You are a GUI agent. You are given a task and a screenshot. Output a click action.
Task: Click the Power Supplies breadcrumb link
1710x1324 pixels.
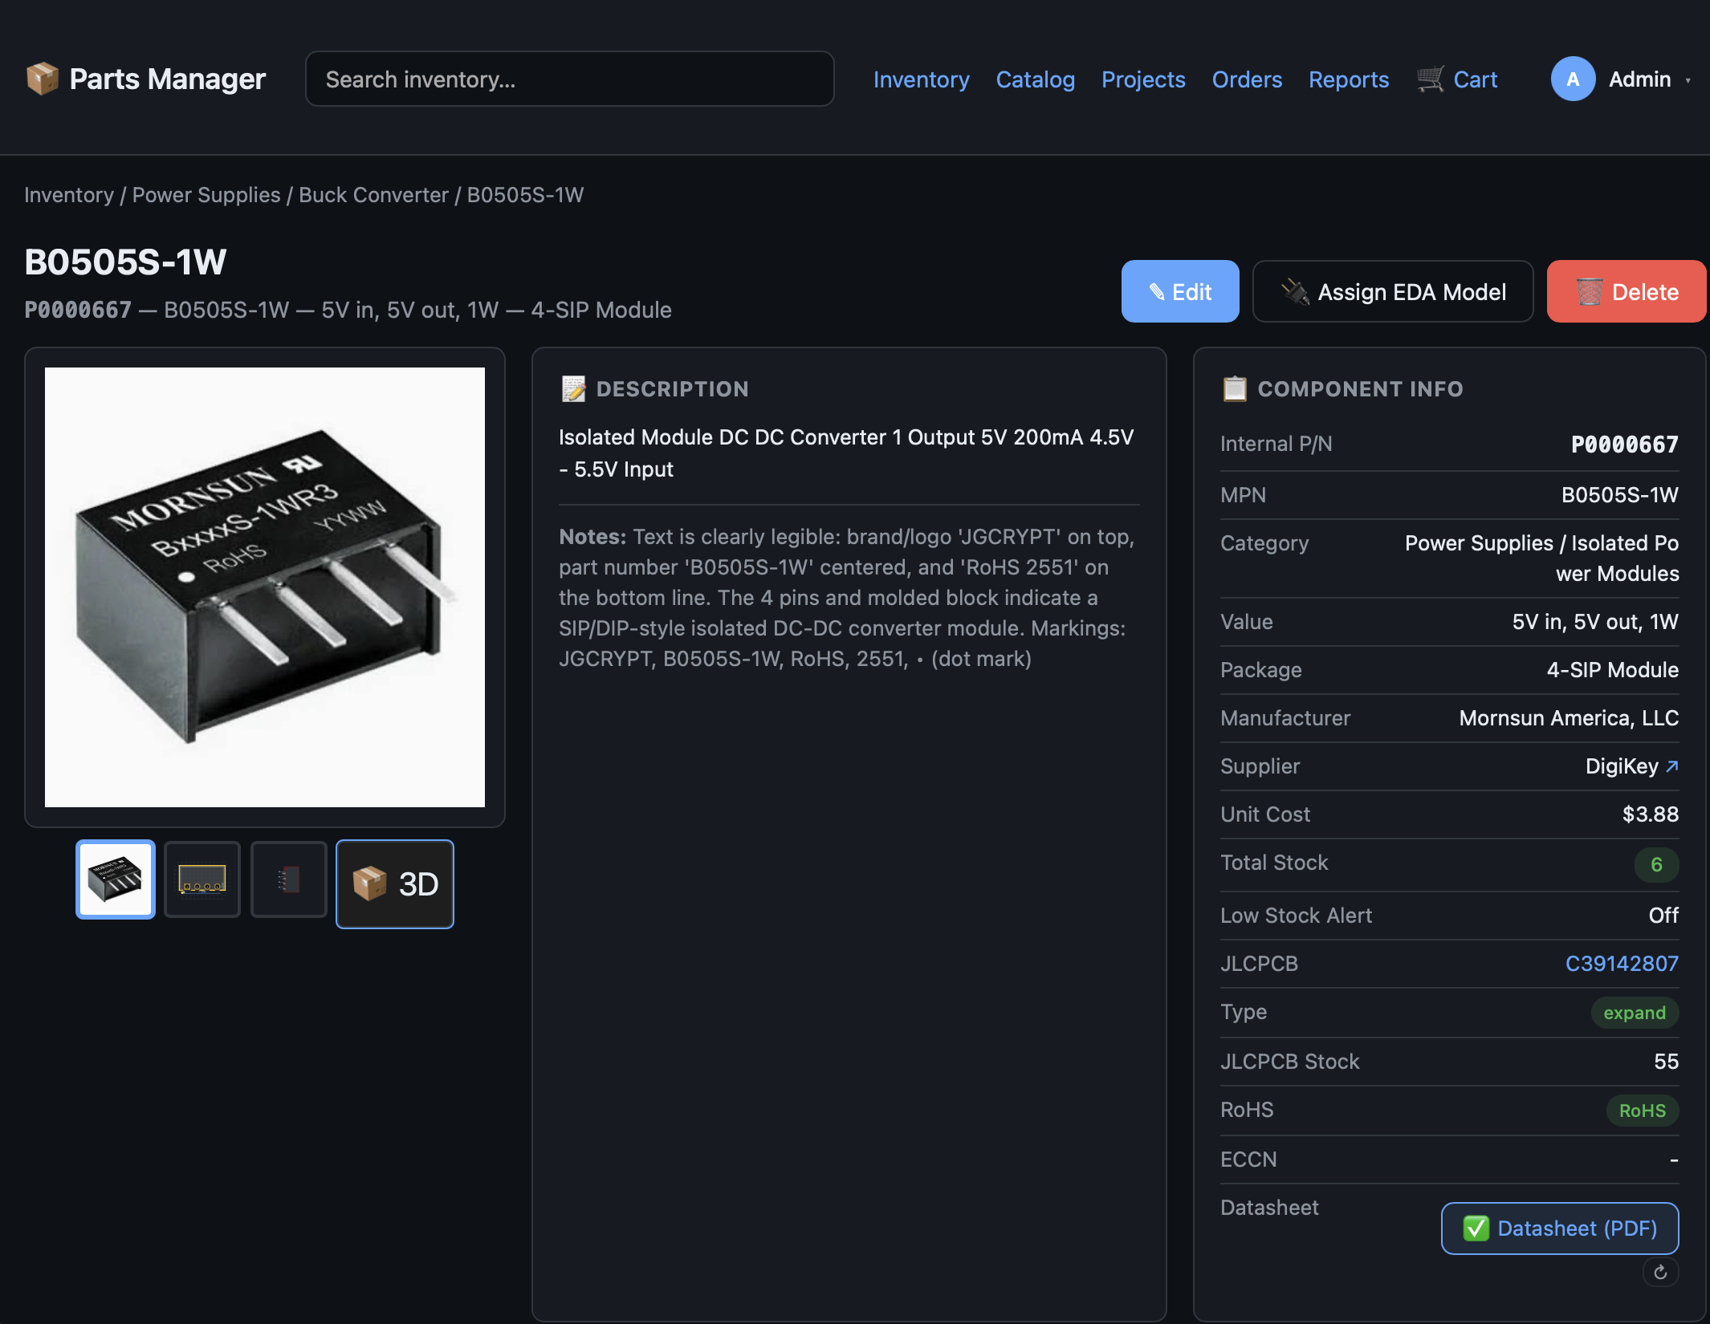pyautogui.click(x=206, y=195)
